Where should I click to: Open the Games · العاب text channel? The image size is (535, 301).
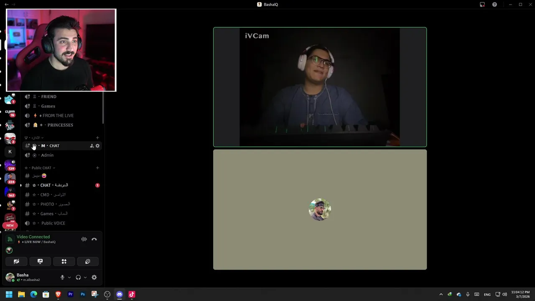point(62,214)
